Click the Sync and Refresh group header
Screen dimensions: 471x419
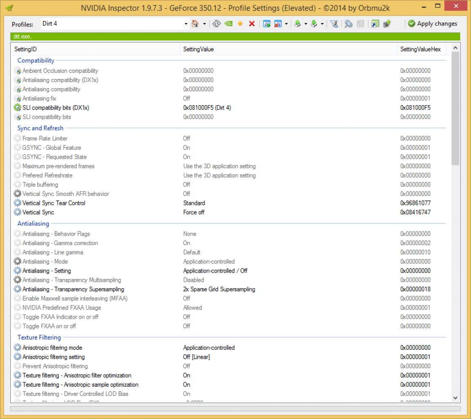click(x=40, y=128)
